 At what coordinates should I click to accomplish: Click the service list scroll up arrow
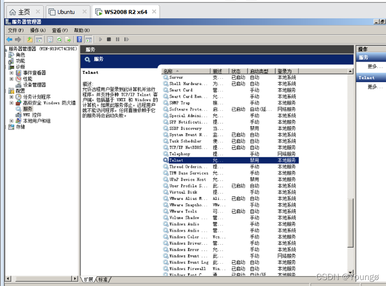tap(351, 71)
